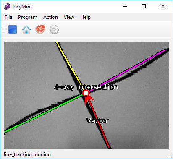
Task: Open the File menu
Action: [x=8, y=17]
